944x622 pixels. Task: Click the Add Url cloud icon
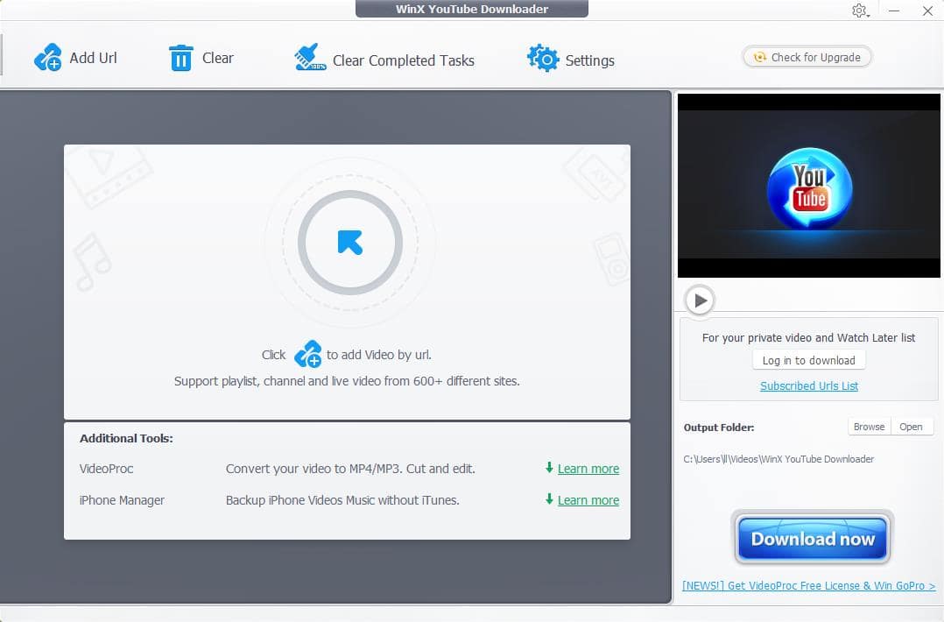[x=47, y=58]
